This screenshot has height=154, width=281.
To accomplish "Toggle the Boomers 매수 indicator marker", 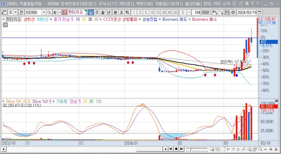I will coord(190,19).
